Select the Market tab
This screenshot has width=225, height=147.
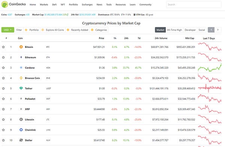point(160,30)
